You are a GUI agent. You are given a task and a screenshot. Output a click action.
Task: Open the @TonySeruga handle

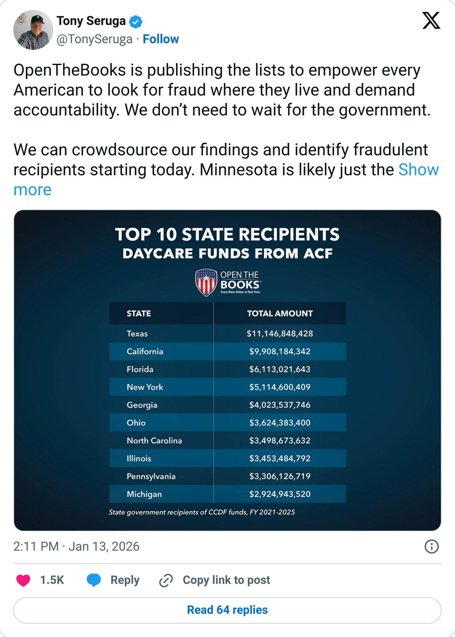pos(95,39)
